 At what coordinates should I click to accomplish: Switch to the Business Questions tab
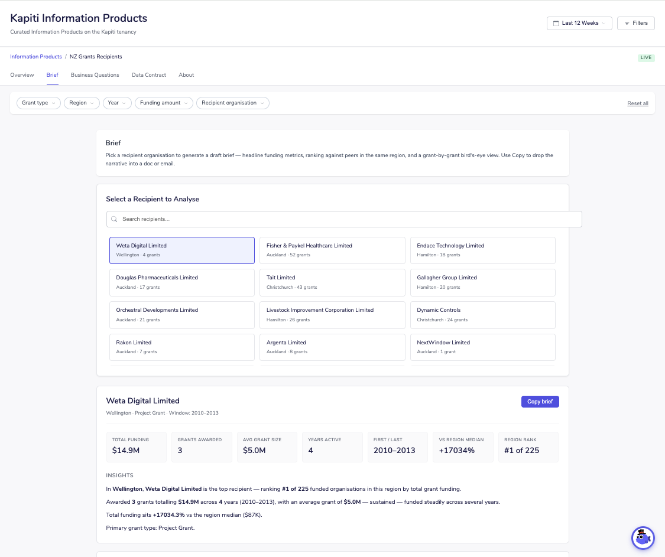(x=95, y=75)
